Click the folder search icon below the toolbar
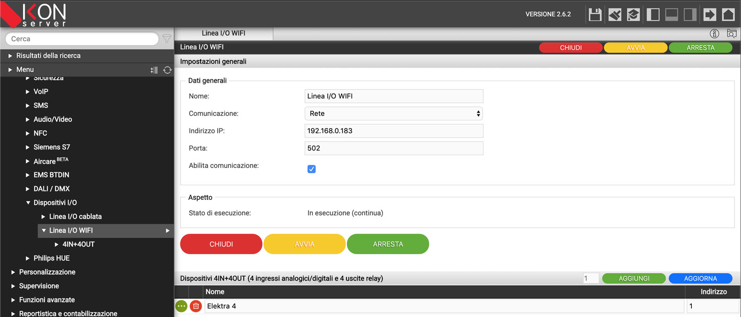This screenshot has height=317, width=741. 732,33
